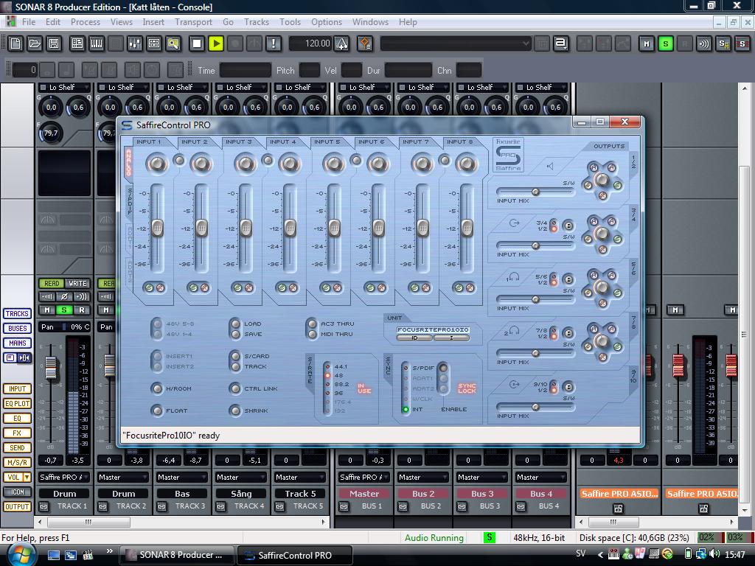Click the global Mute M toolbar button
Image resolution: width=755 pixels, height=566 pixels.
click(647, 43)
